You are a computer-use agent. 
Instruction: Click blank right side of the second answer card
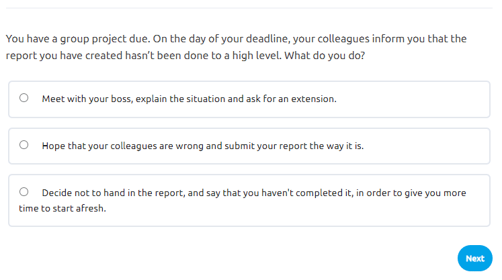click(x=437, y=145)
